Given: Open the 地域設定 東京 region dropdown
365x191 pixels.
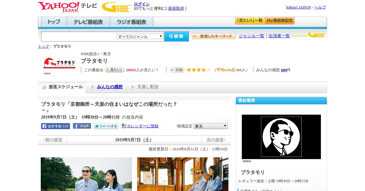Looking at the screenshot, I should point(210,126).
